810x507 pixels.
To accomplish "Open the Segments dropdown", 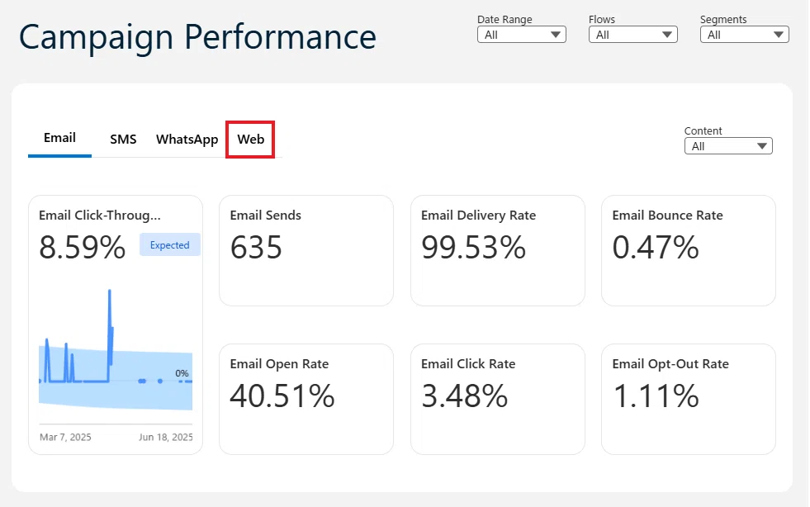I will (745, 35).
